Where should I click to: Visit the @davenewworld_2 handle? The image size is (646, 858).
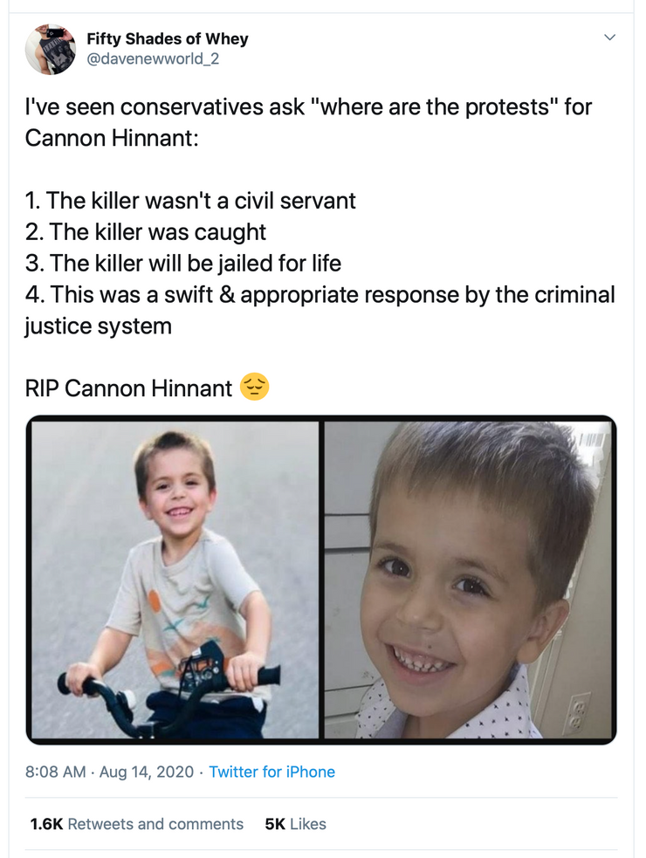154,58
